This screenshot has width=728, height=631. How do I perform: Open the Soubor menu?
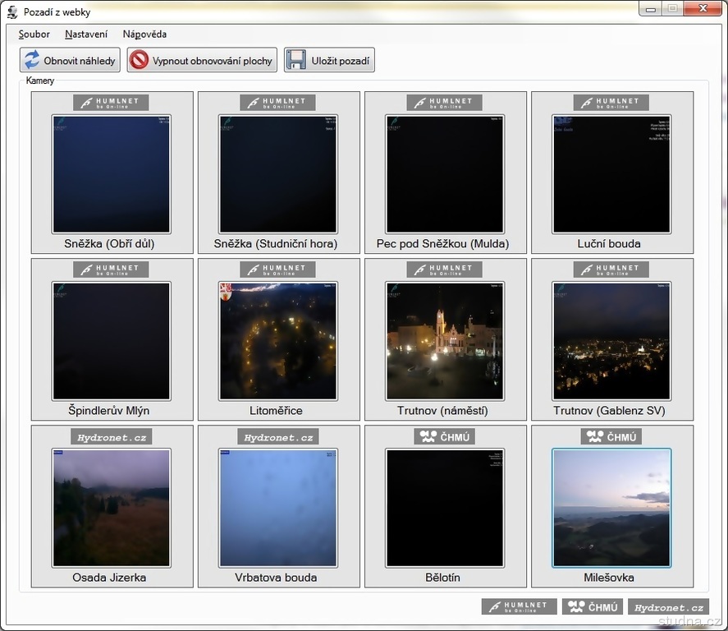34,35
